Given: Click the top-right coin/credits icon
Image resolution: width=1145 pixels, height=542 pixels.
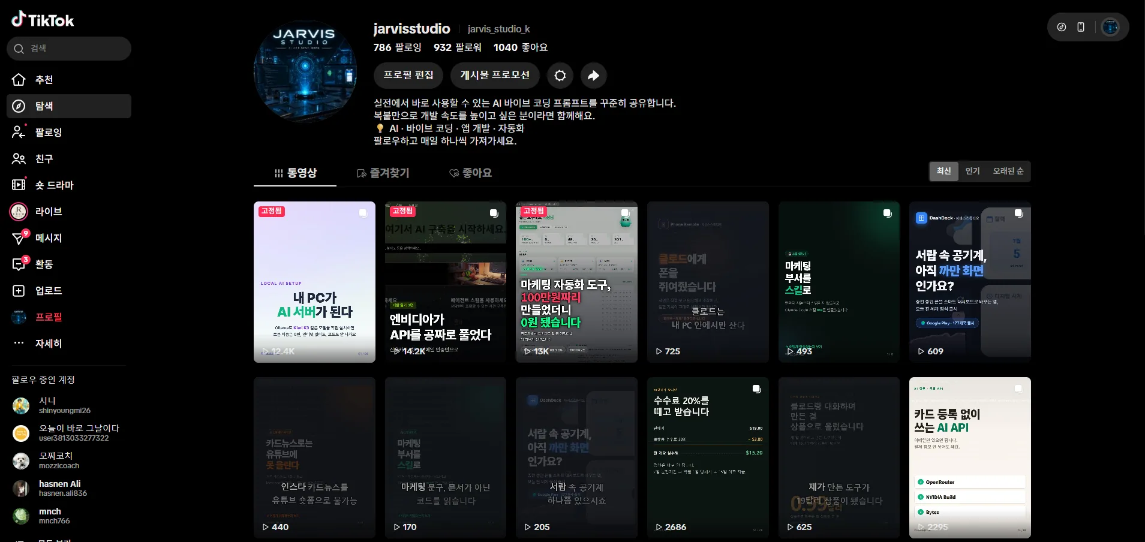Looking at the screenshot, I should coord(1062,27).
